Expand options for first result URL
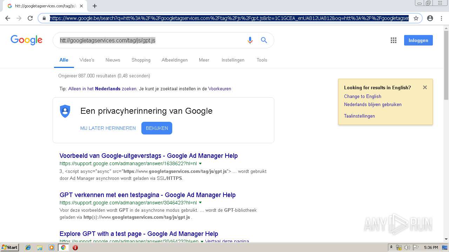 coord(200,163)
